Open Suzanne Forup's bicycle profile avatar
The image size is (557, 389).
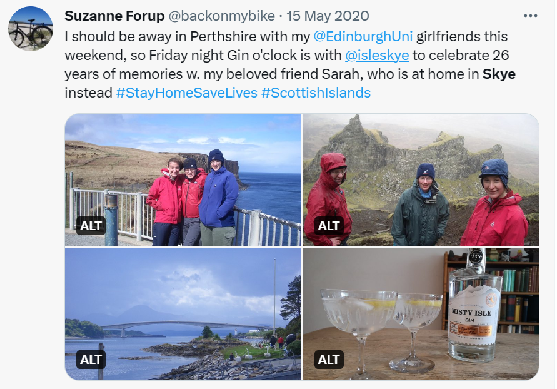click(x=31, y=28)
